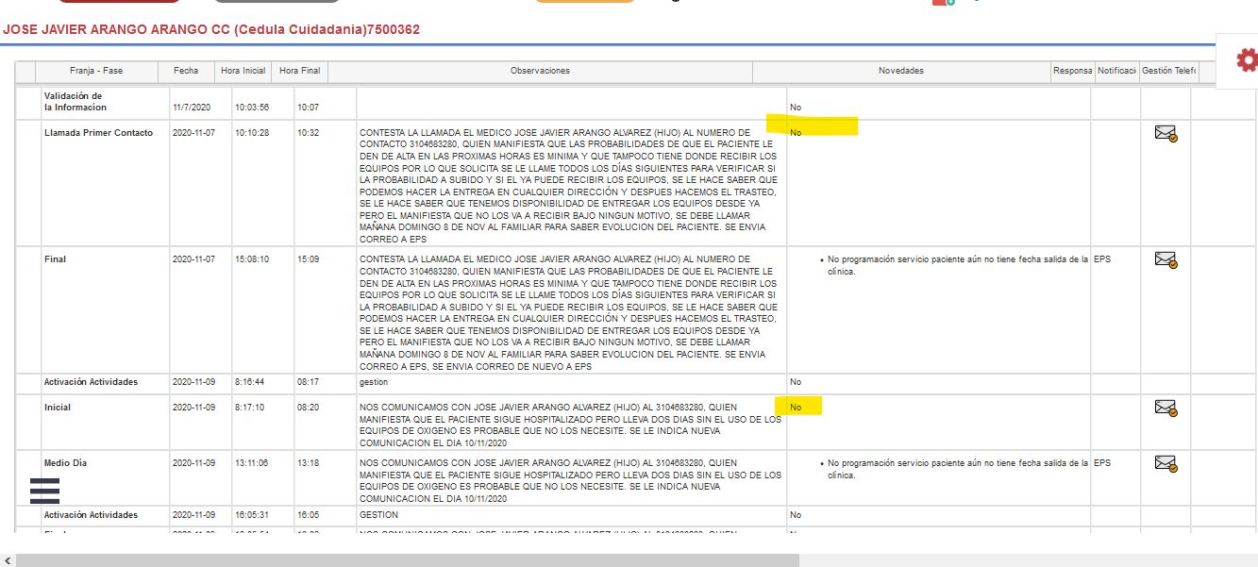1258x567 pixels.
Task: Click start time 8:16:44
Action: (x=249, y=382)
